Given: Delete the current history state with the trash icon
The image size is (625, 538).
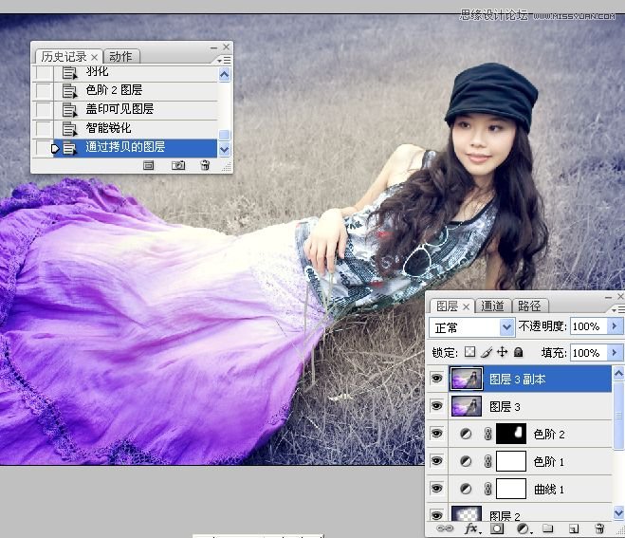Looking at the screenshot, I should pyautogui.click(x=204, y=165).
